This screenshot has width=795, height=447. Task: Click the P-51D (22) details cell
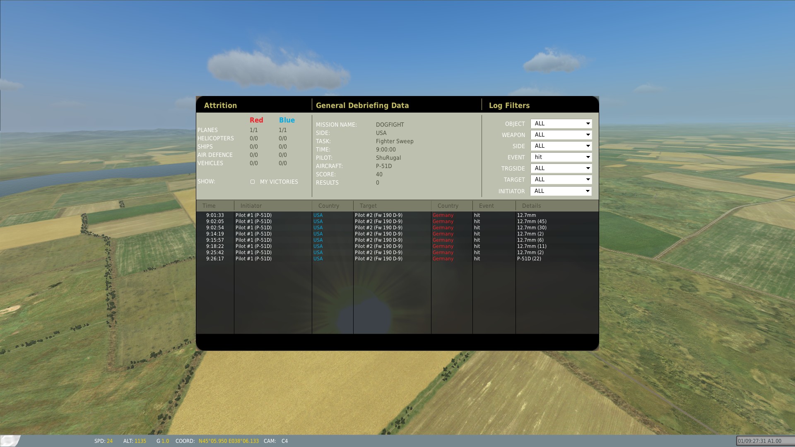coord(529,259)
